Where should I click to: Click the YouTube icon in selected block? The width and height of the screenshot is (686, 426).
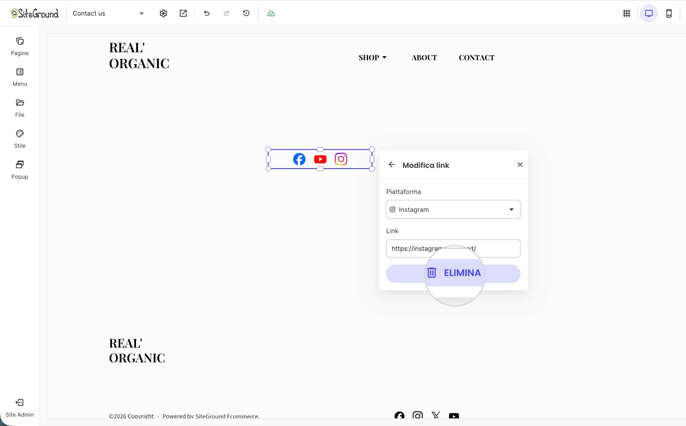[x=320, y=159]
